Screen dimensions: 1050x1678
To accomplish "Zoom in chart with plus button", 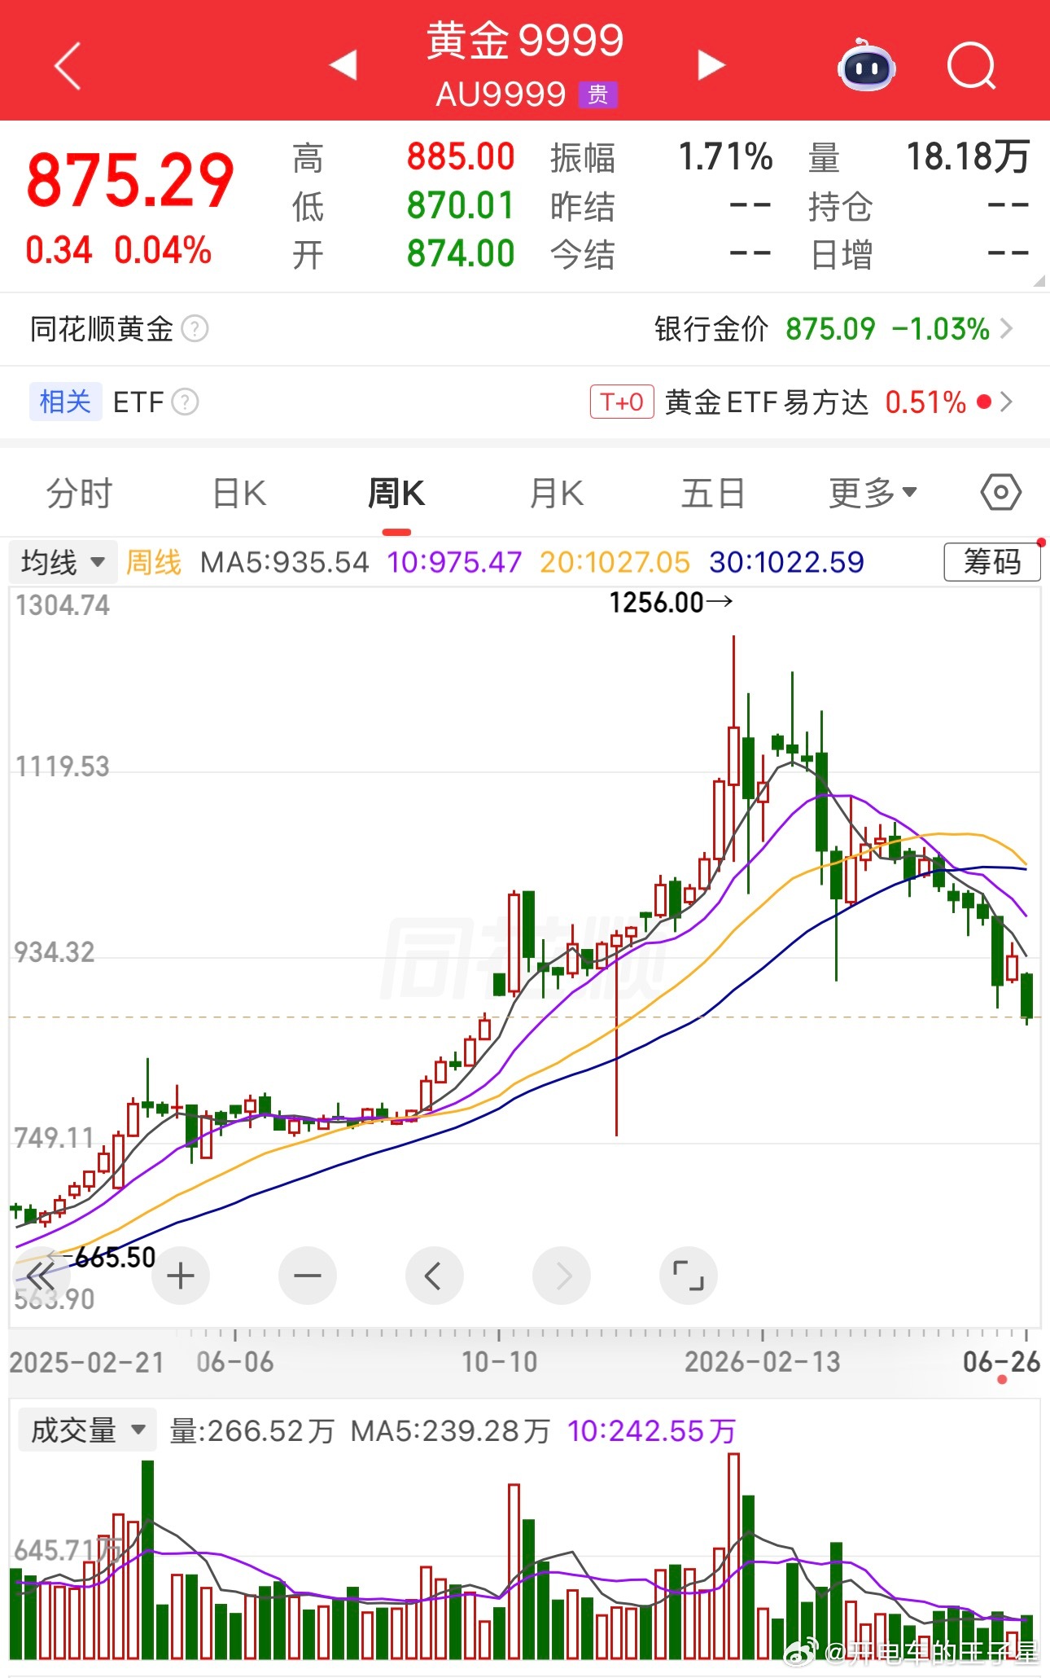I will 181,1276.
